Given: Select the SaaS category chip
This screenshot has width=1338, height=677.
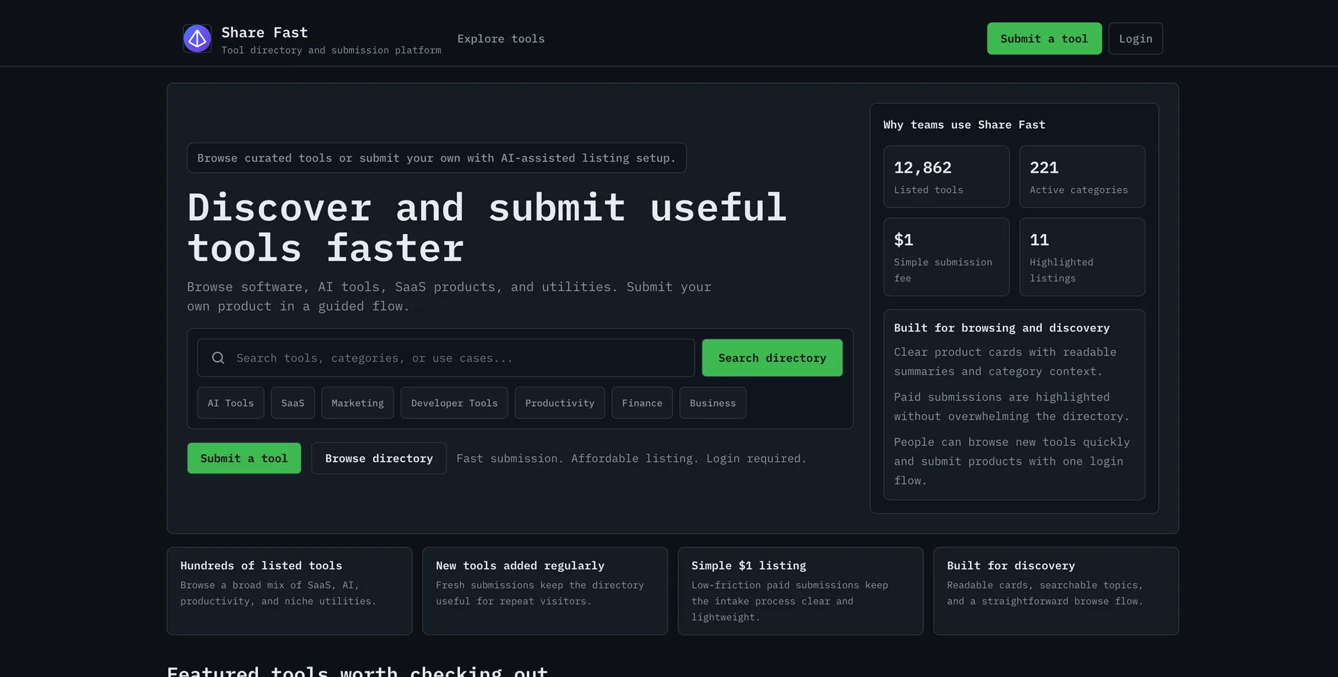Looking at the screenshot, I should [x=293, y=403].
